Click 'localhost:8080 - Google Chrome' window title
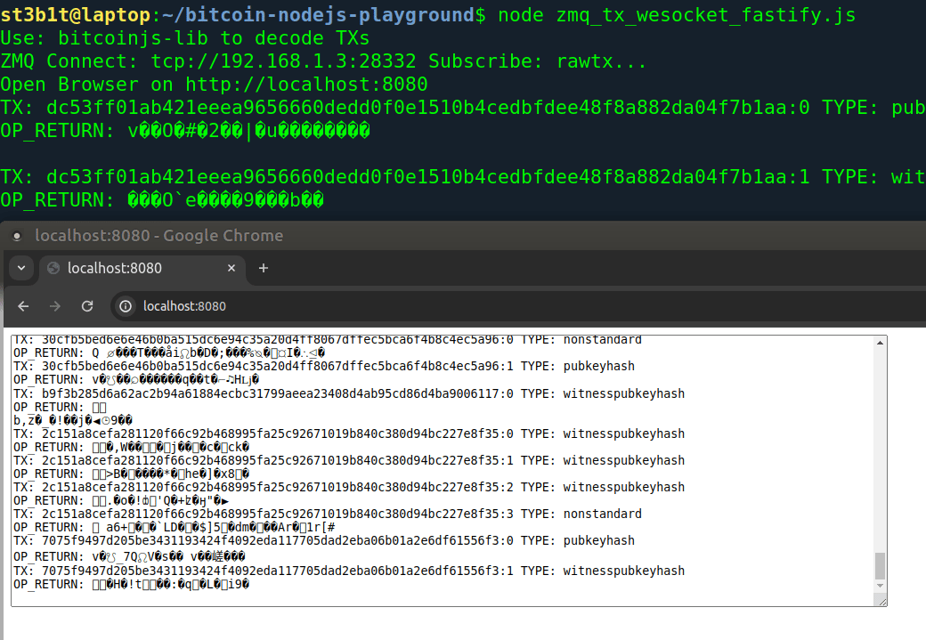 pyautogui.click(x=158, y=236)
